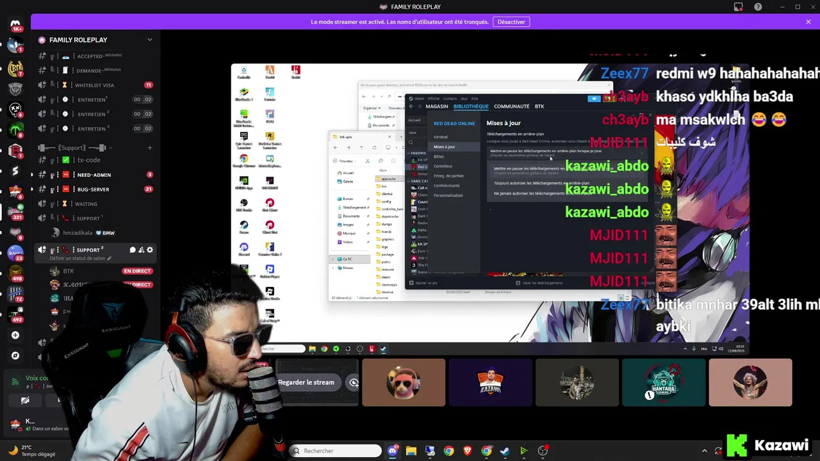
Task: Join the WHITELIST VISA voice channel
Action: click(x=96, y=85)
